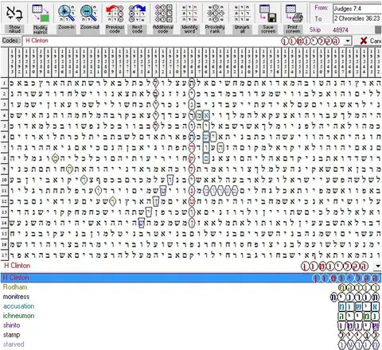
Task: Click the From field Judges 7:4
Action: (x=357, y=9)
